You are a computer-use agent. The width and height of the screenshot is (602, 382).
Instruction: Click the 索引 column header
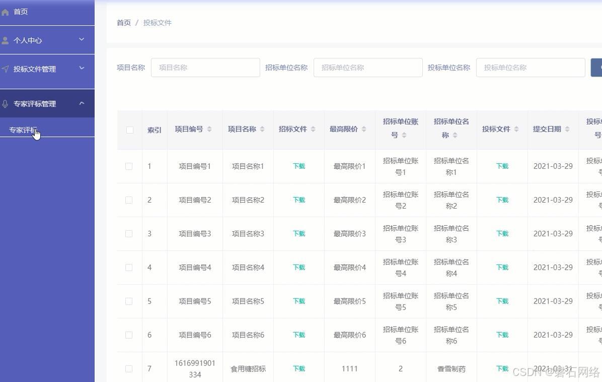[155, 130]
